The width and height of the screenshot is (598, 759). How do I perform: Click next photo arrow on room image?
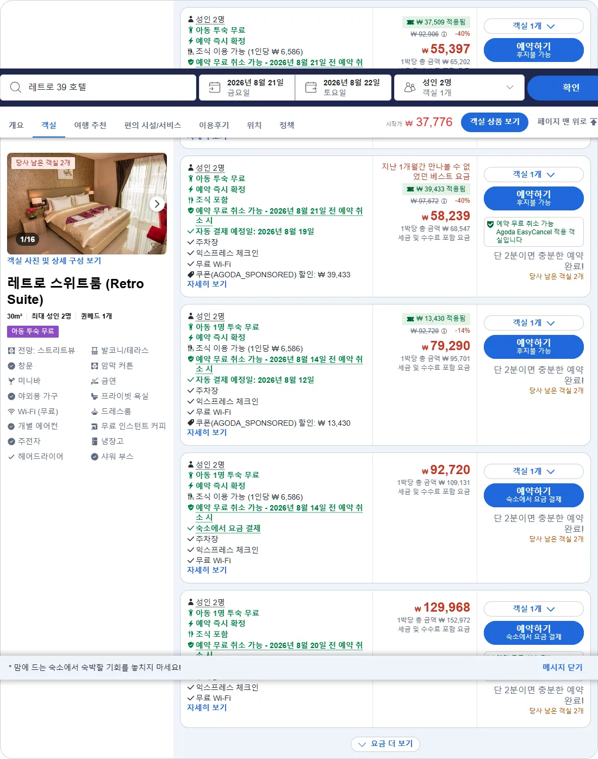(x=157, y=204)
